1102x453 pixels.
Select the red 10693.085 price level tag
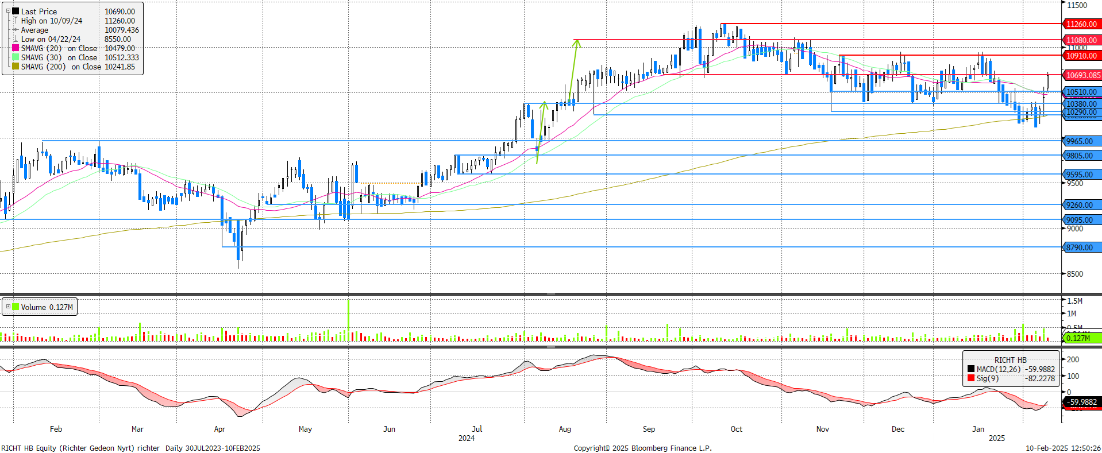click(x=1082, y=75)
